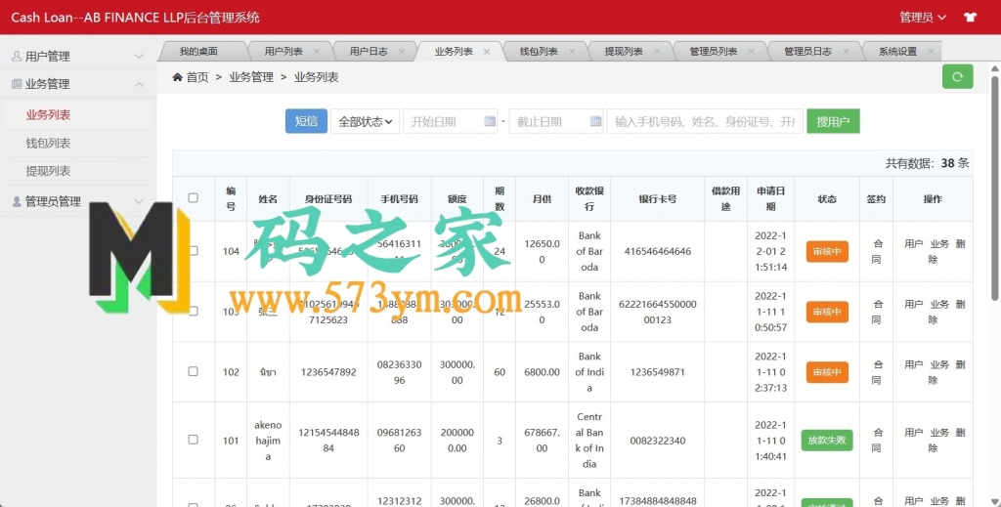Close the 管理员日志 tab
1001x507 pixels.
coord(846,52)
